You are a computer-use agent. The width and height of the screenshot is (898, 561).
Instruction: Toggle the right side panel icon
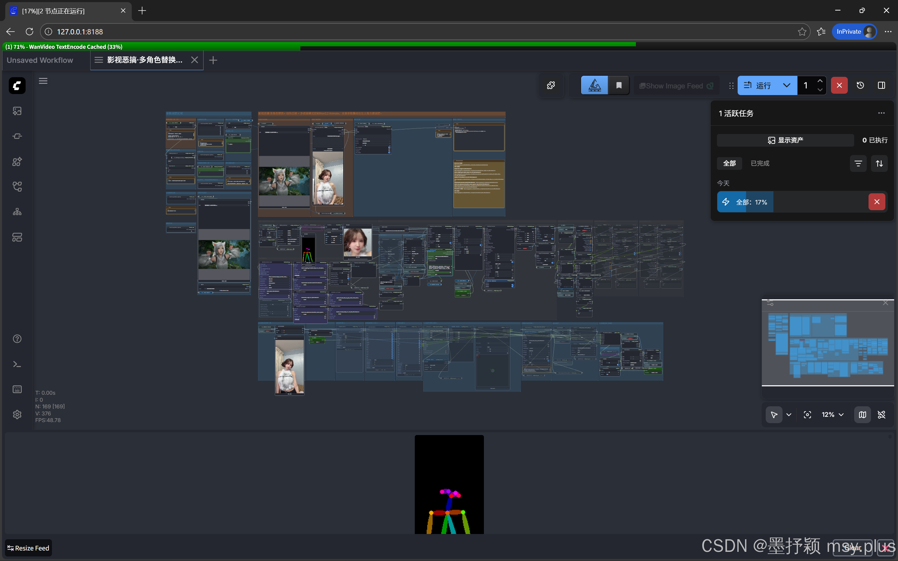882,86
